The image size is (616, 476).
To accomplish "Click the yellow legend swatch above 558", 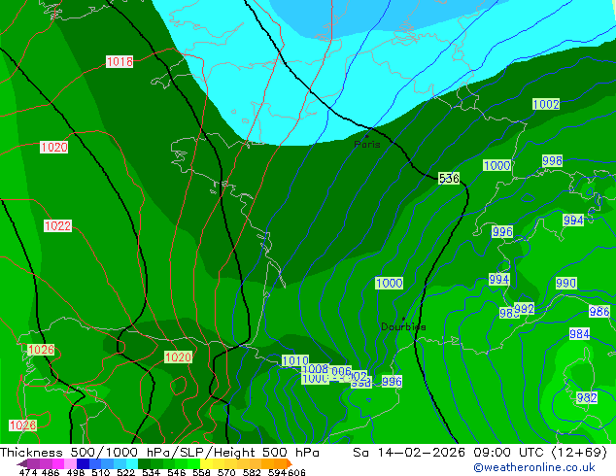I will click(206, 463).
